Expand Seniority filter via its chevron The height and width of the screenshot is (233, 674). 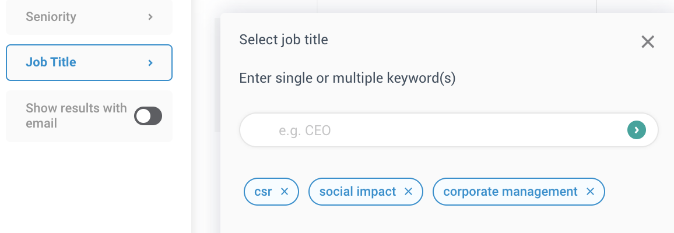[150, 17]
